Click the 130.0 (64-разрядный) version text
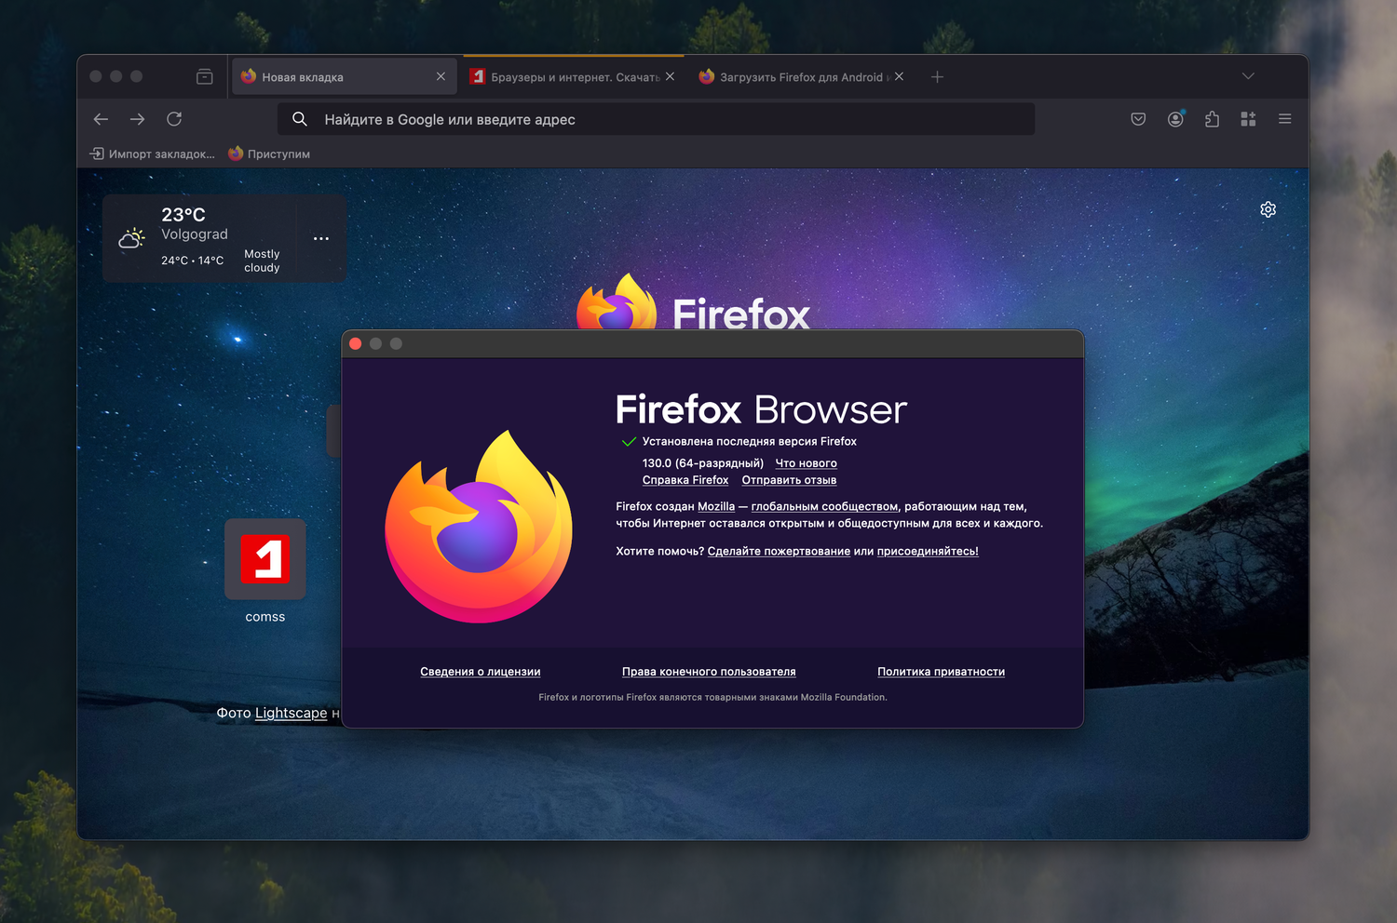1397x923 pixels. click(x=703, y=463)
